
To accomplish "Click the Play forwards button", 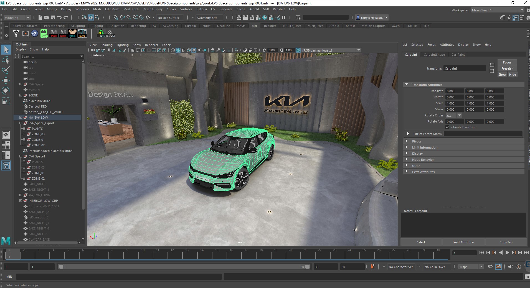I will (x=507, y=253).
